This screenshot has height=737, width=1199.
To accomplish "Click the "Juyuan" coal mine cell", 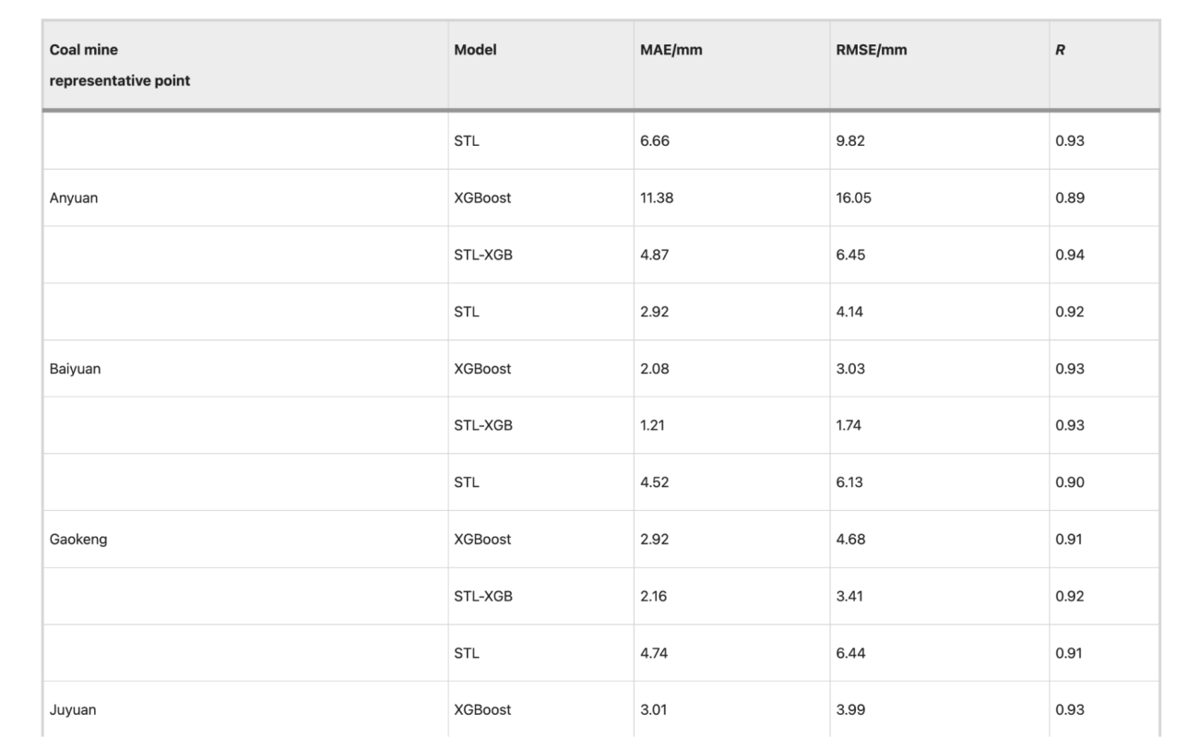I will (73, 709).
